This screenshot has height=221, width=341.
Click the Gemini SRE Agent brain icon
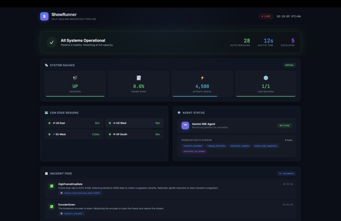point(185,126)
